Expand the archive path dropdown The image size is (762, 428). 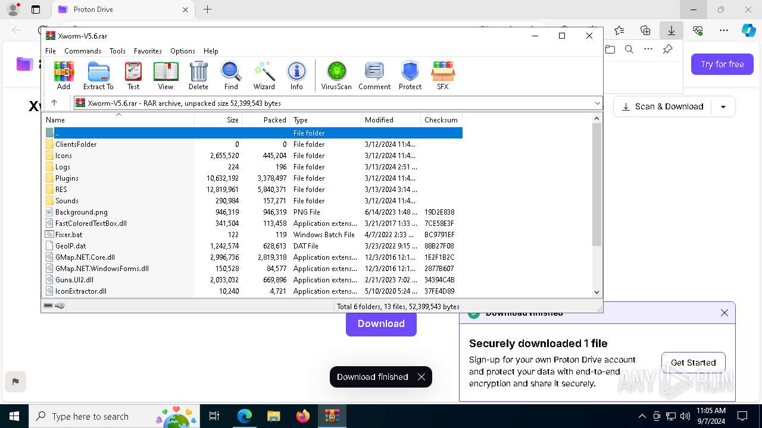tap(597, 103)
